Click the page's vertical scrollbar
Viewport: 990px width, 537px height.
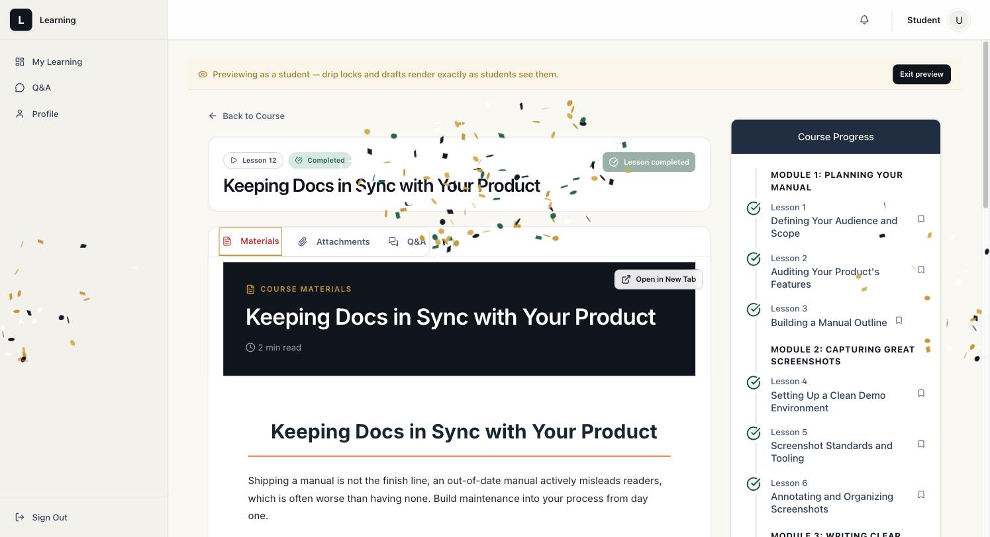pos(985,126)
